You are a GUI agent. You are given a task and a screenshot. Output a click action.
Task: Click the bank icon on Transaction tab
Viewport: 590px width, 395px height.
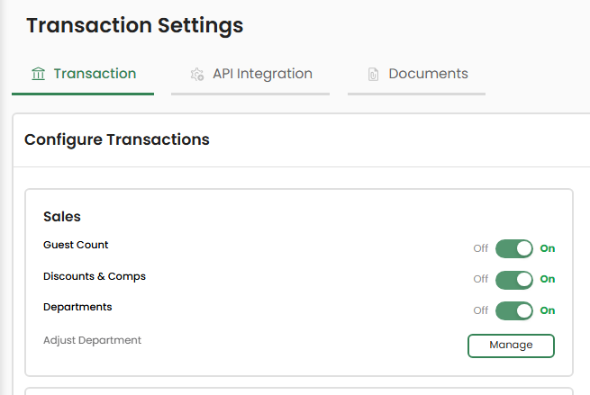pyautogui.click(x=38, y=74)
